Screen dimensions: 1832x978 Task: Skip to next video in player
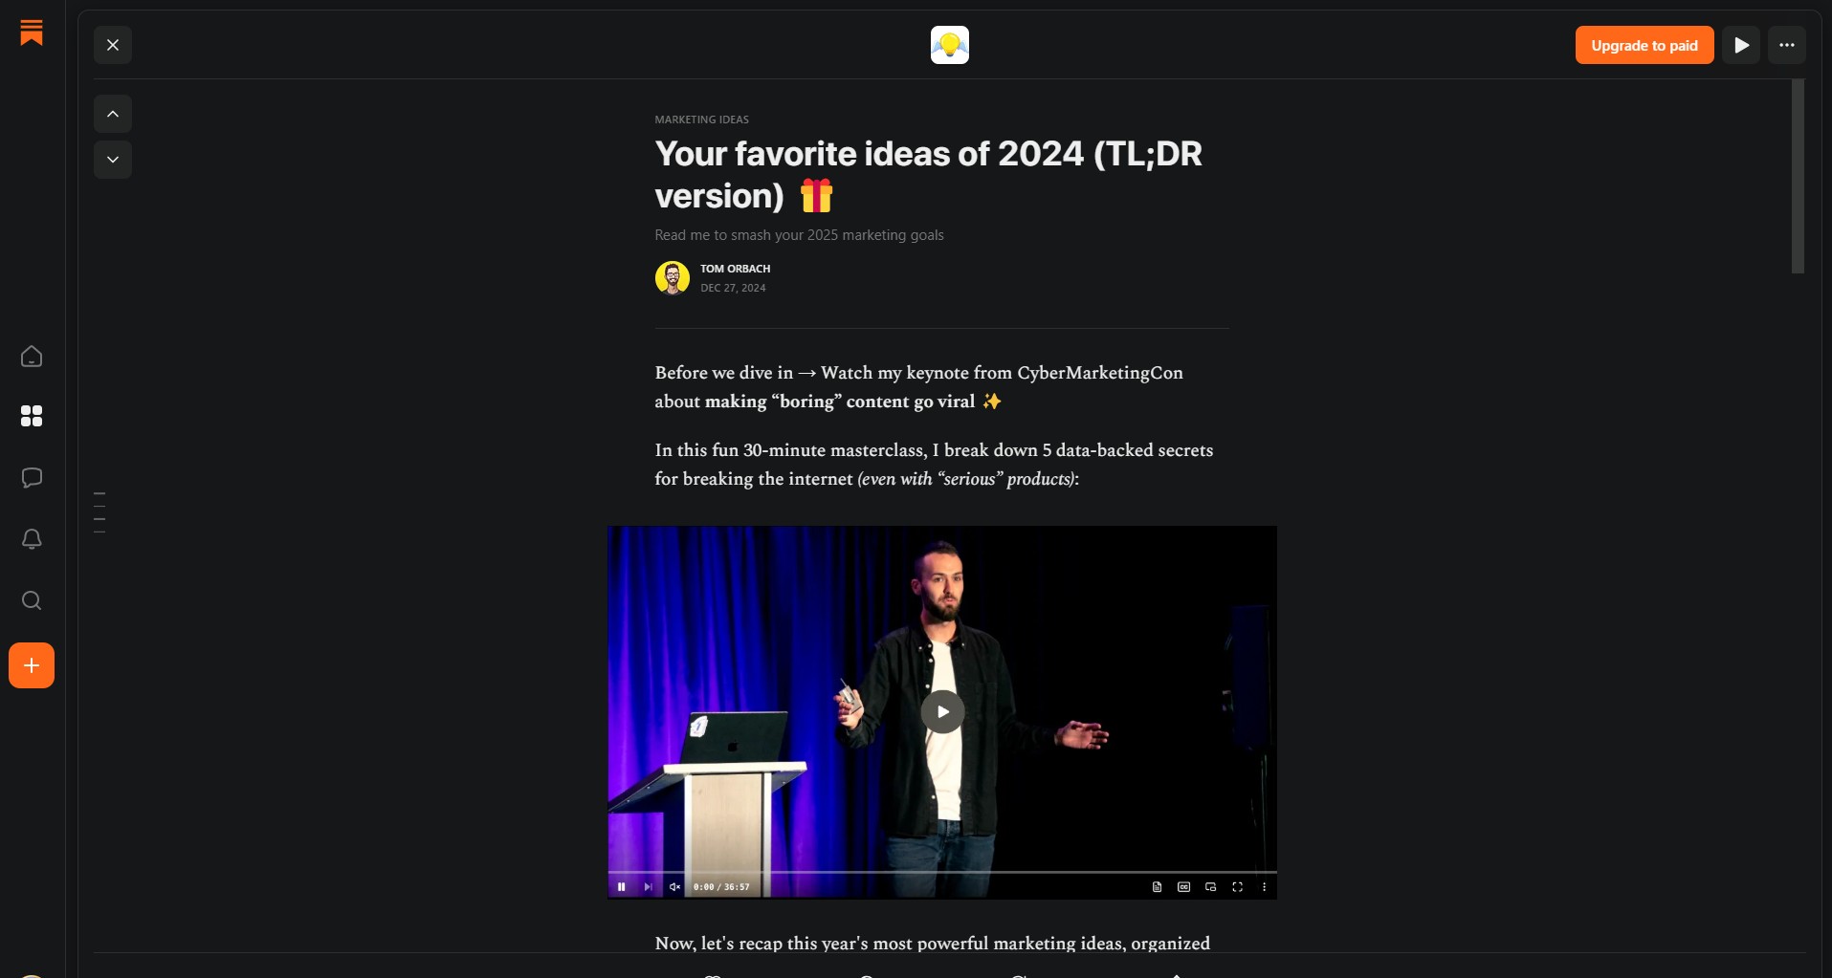649,887
